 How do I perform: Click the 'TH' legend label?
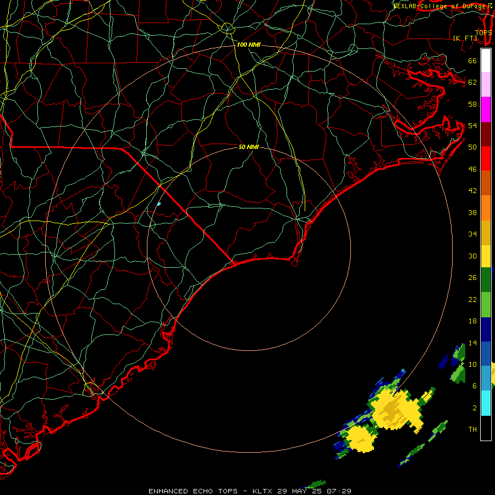coord(472,430)
